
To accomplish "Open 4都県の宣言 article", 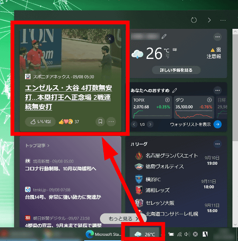I will tap(63, 226).
